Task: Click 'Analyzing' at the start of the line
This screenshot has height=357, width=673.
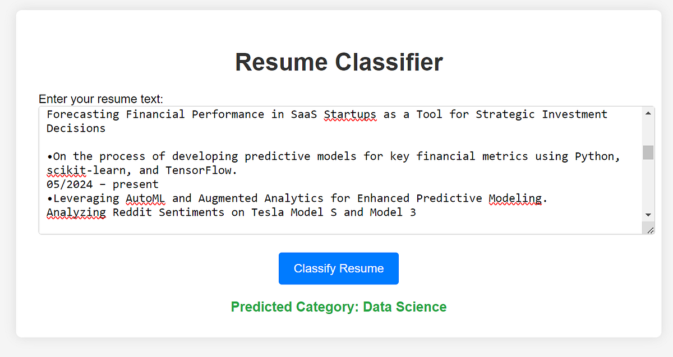Action: tap(76, 212)
